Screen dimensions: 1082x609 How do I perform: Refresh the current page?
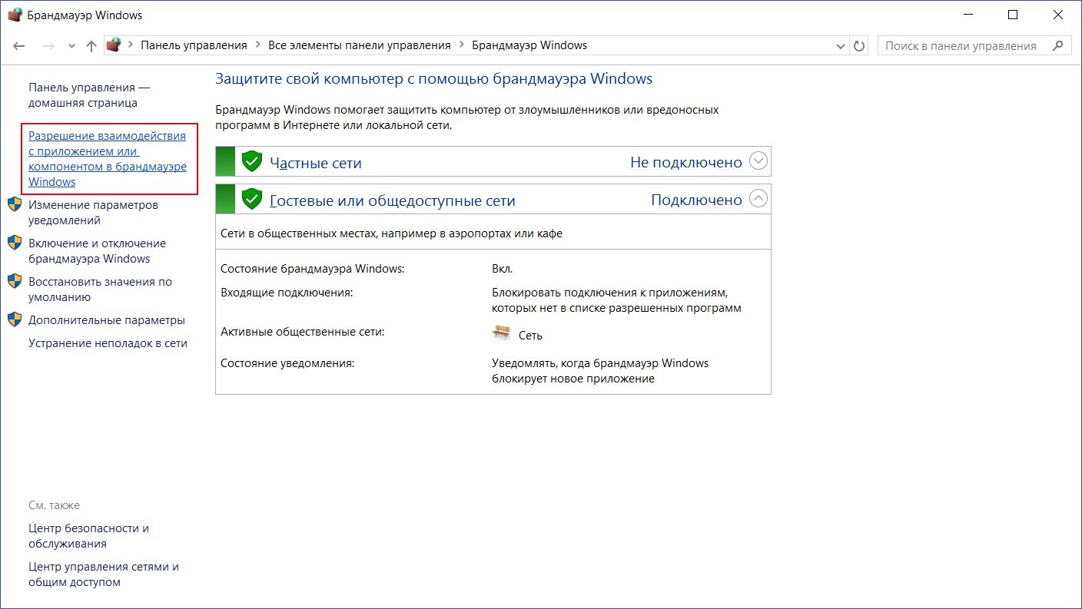click(859, 46)
